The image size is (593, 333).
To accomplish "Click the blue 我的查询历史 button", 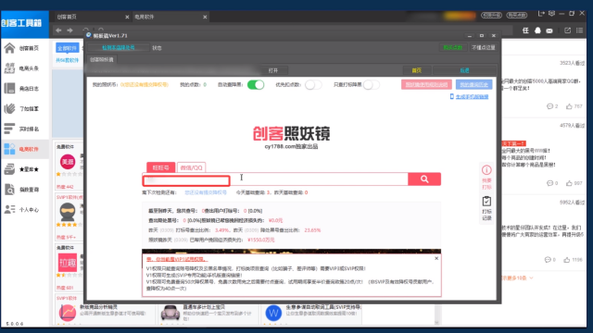I will (473, 84).
